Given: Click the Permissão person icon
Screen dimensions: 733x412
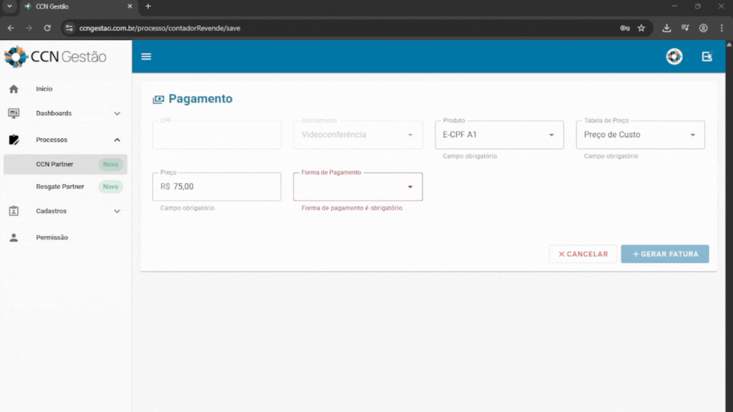Looking at the screenshot, I should point(13,237).
